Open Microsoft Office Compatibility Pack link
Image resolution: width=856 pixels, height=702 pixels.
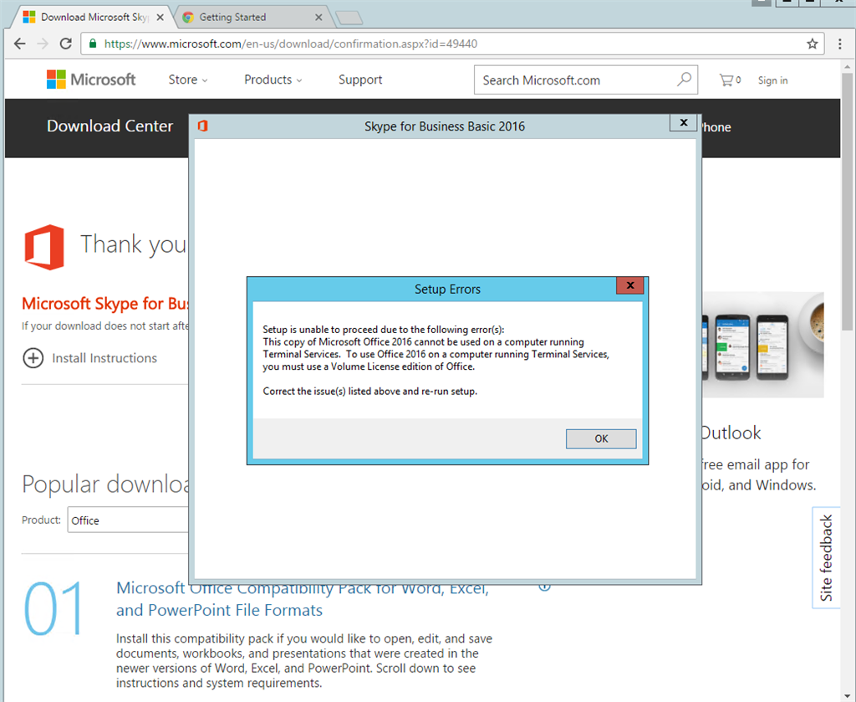[x=302, y=599]
